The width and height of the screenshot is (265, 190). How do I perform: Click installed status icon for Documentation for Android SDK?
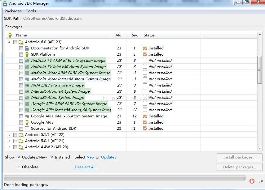pos(145,48)
